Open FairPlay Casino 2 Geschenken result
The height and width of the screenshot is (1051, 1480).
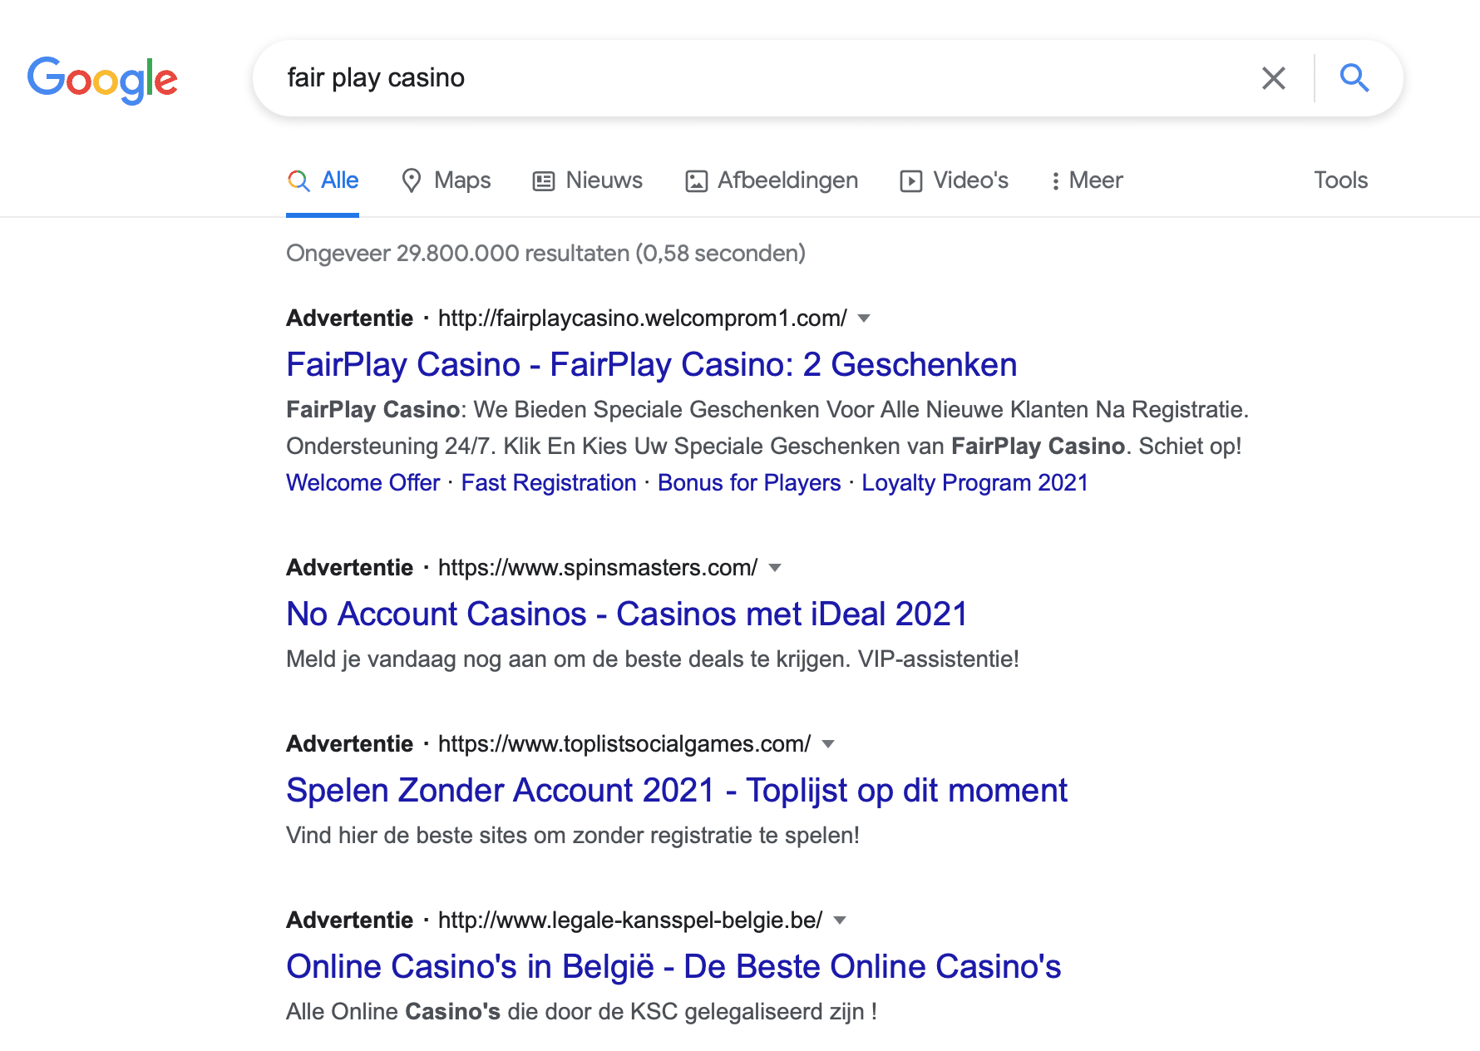pos(651,365)
